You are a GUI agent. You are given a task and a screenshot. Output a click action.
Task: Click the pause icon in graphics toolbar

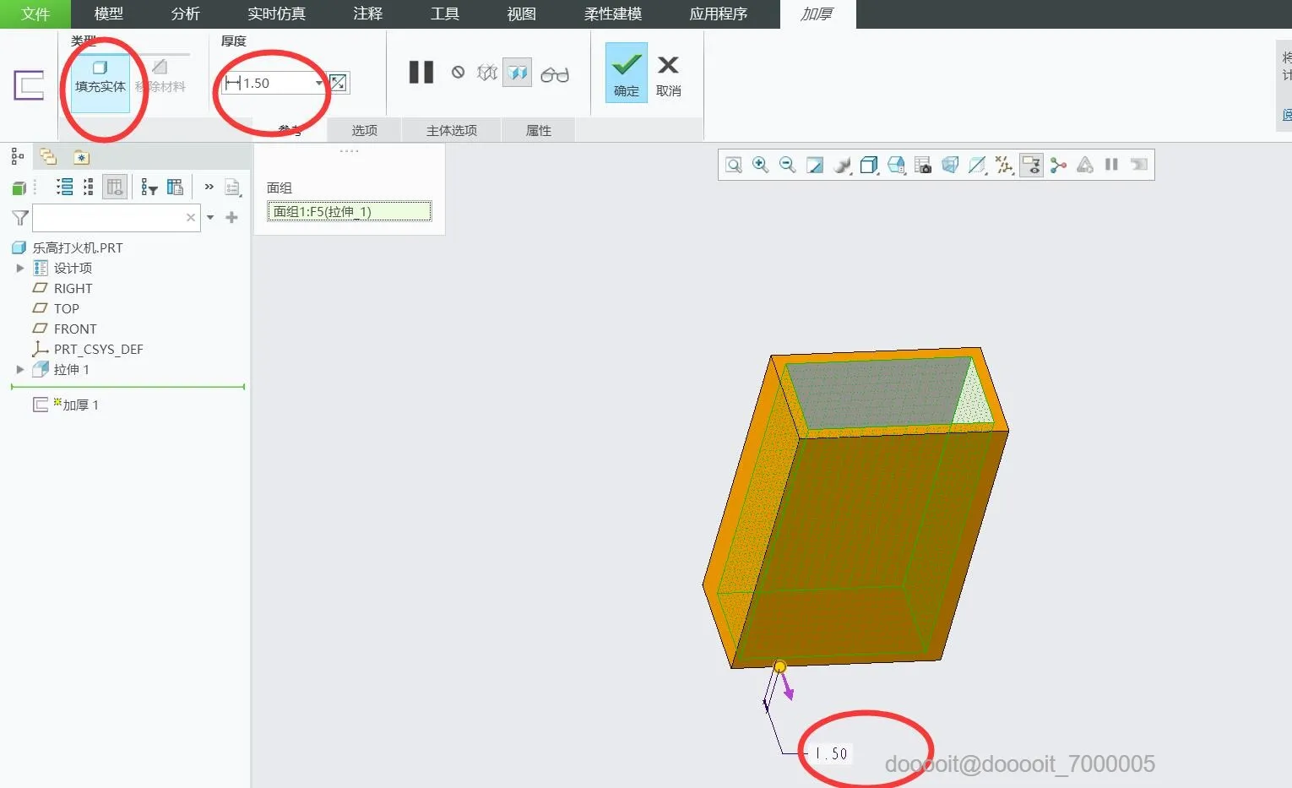point(1111,165)
